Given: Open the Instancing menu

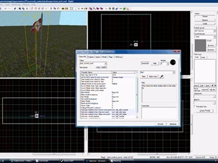Looking at the screenshot, I should [16, 5].
